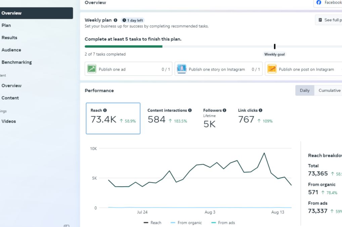Click the Link clicks info icon

pyautogui.click(x=260, y=110)
